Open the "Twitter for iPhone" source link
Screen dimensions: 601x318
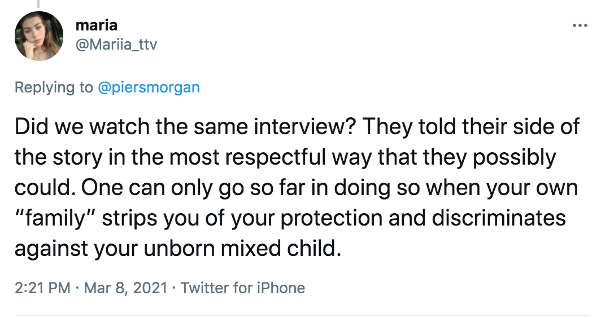[243, 288]
